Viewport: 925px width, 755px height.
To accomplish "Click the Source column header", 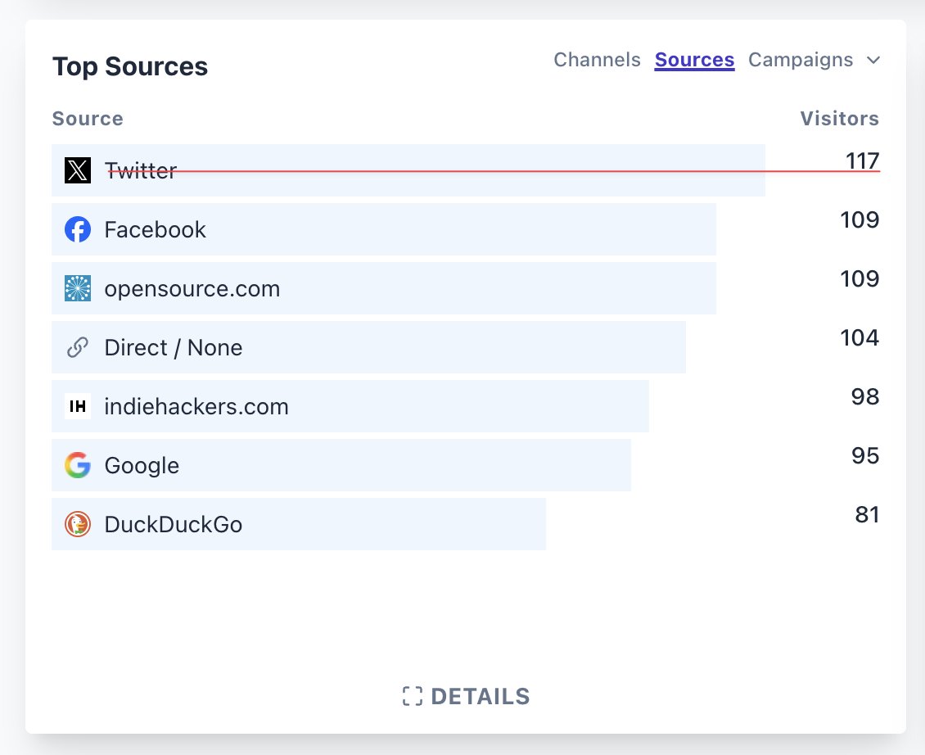I will click(88, 118).
